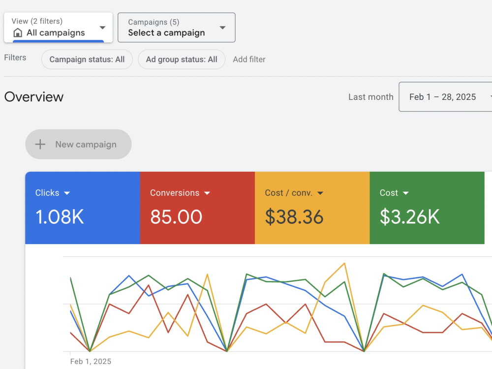
Task: Create a New campaign
Action: click(x=78, y=144)
